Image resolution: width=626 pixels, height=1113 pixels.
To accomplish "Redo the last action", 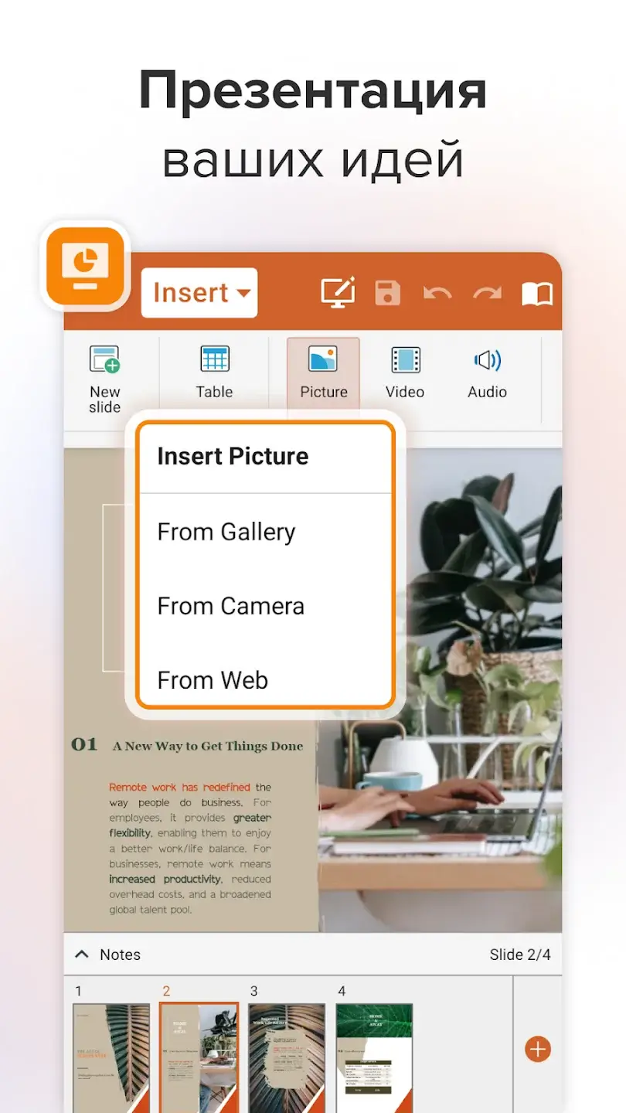I will tap(487, 293).
